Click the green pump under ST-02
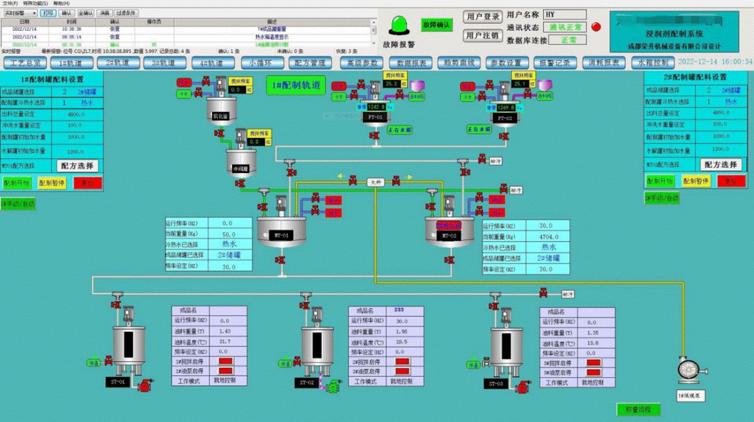 click(333, 385)
